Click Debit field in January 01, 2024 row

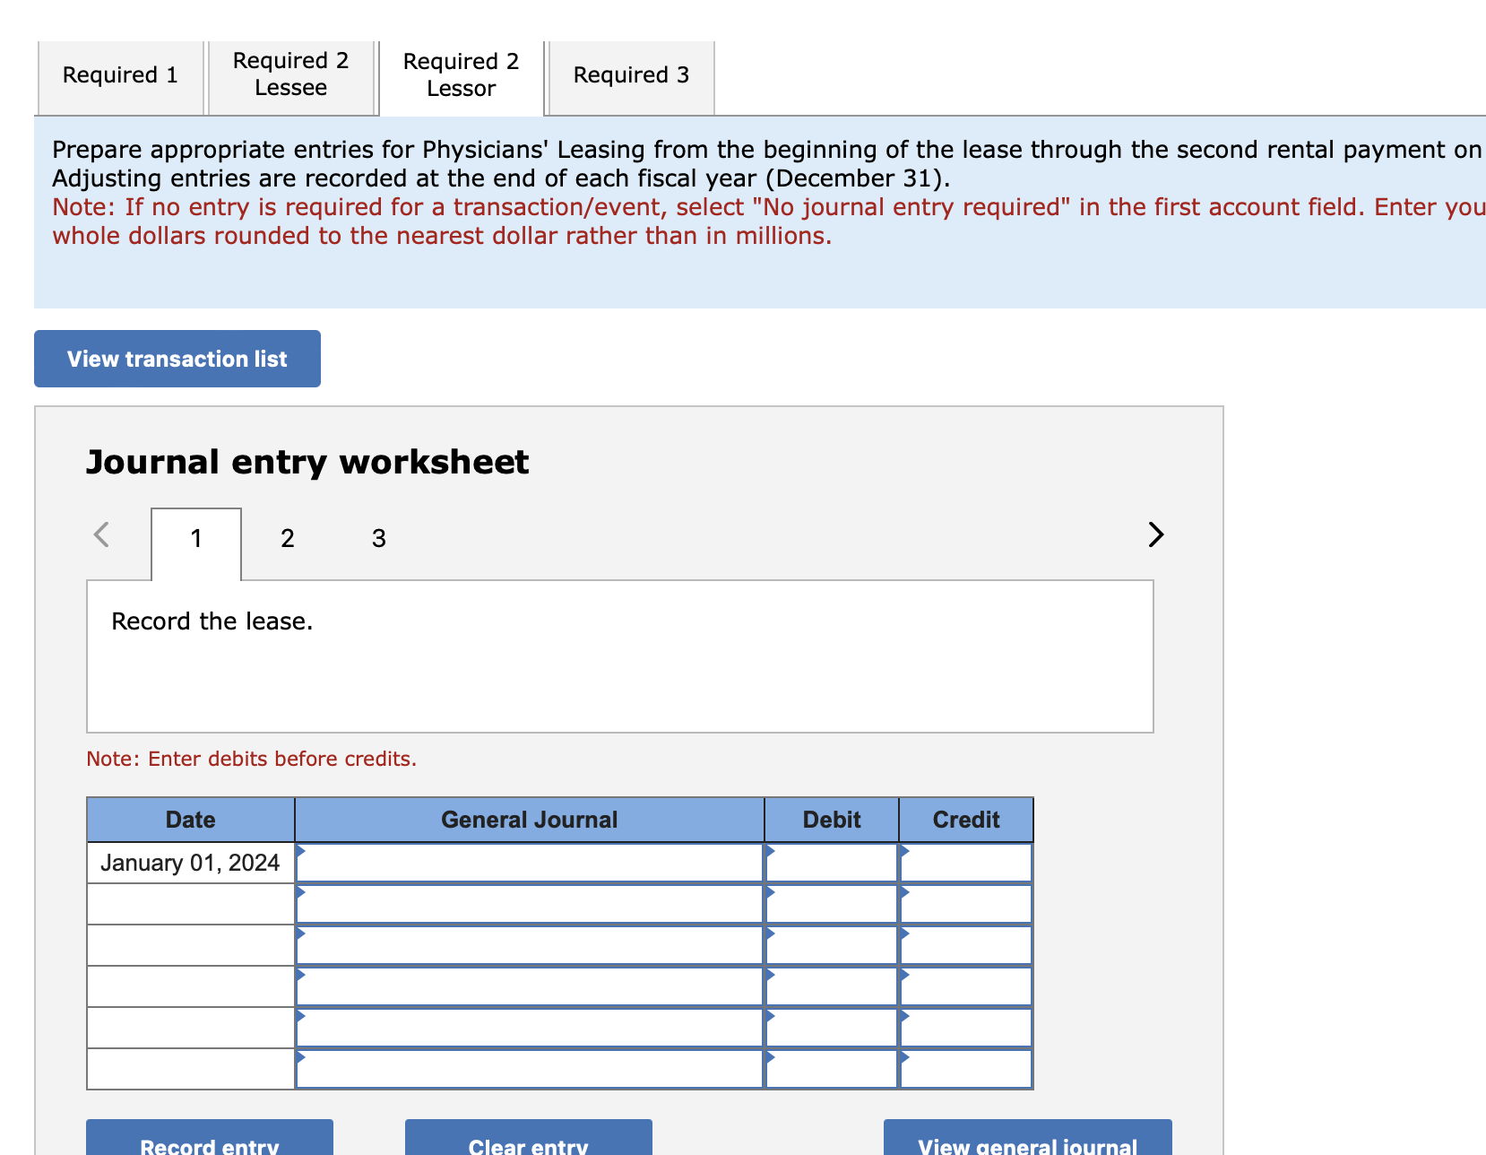832,864
